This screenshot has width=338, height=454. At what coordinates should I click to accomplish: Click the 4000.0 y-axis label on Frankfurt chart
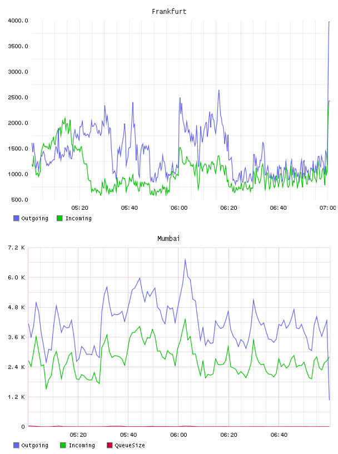(18, 21)
